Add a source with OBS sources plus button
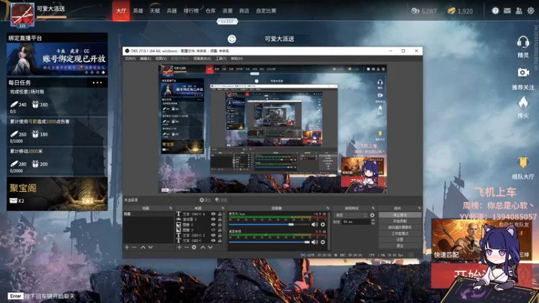The image size is (539, 303). pyautogui.click(x=179, y=247)
